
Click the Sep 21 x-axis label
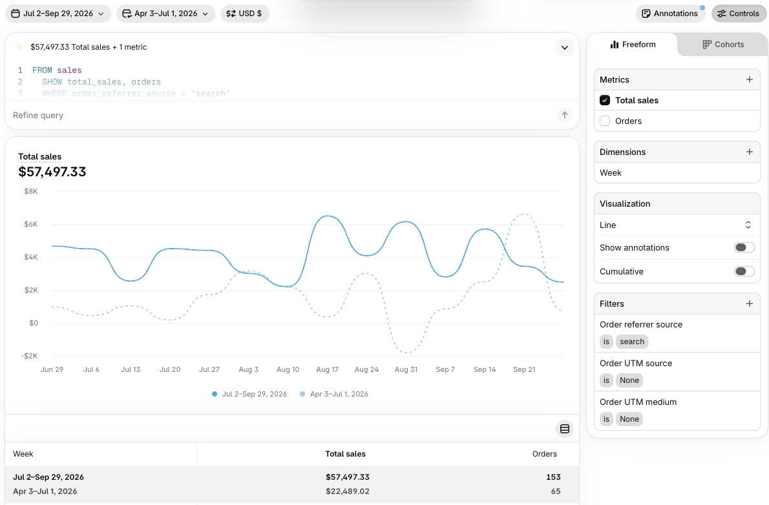click(524, 369)
